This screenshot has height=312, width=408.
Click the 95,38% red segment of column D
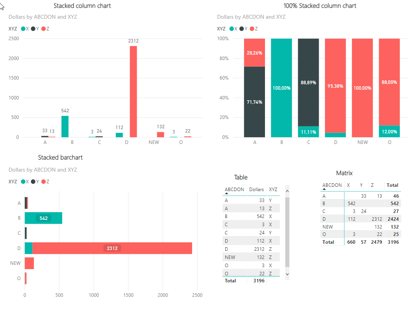pos(336,86)
